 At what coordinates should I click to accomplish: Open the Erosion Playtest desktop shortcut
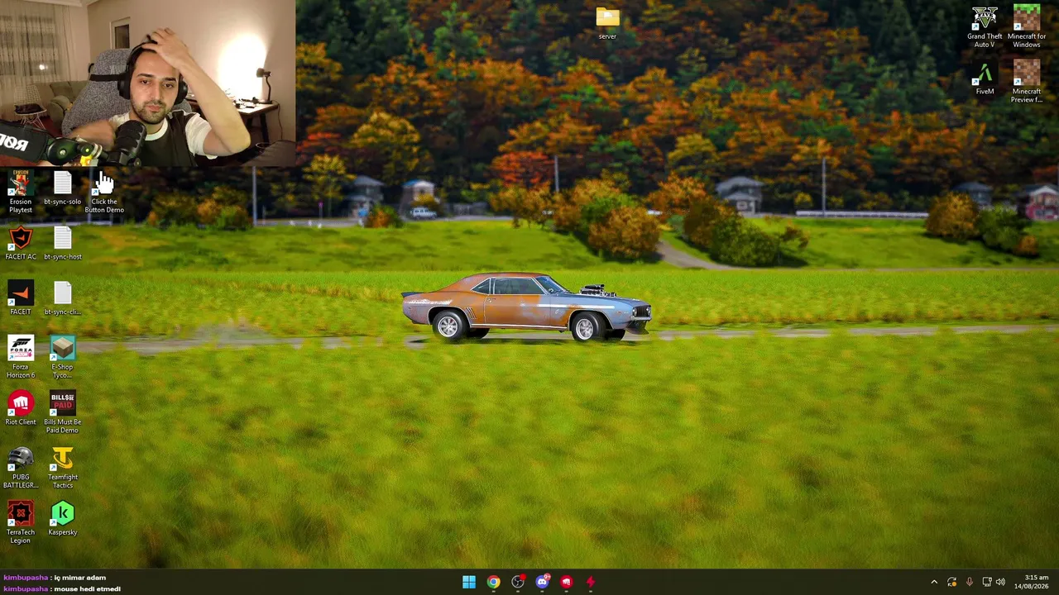click(x=21, y=192)
